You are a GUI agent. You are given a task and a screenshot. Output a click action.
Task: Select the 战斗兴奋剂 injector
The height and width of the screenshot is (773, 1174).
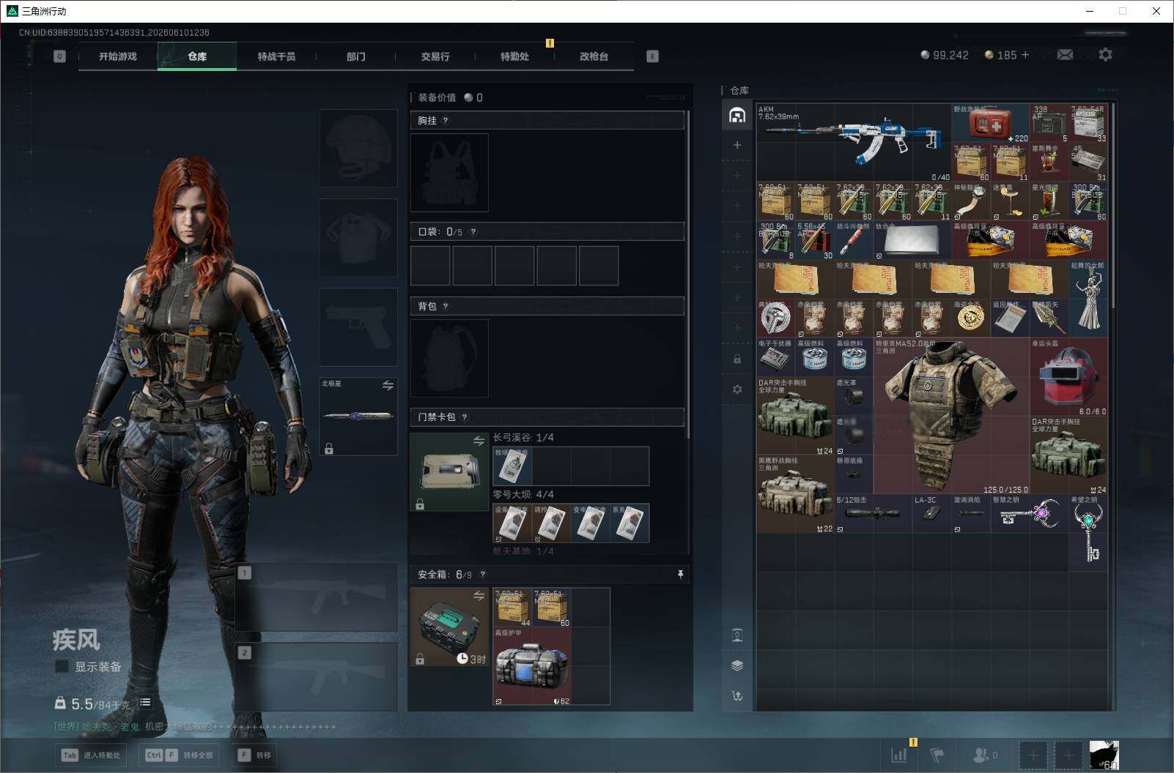854,240
